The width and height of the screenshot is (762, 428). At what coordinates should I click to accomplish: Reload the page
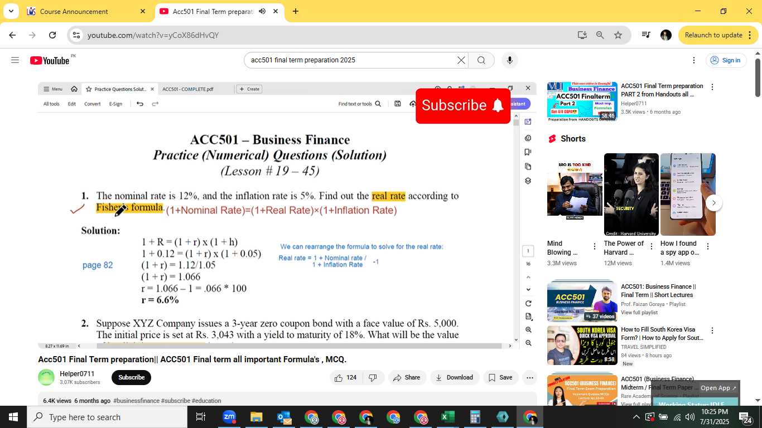click(52, 35)
